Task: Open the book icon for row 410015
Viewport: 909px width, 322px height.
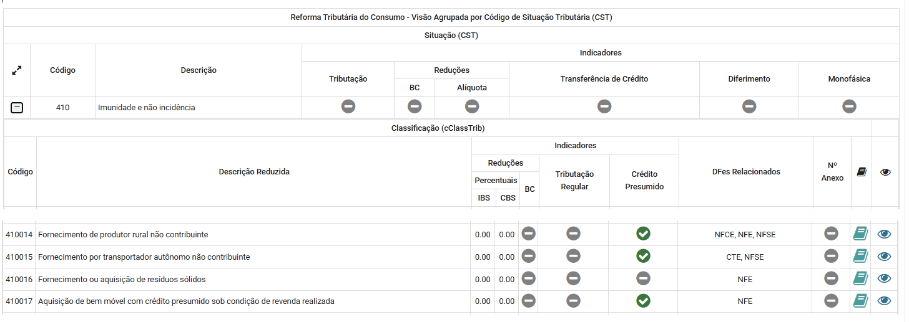Action: point(861,257)
